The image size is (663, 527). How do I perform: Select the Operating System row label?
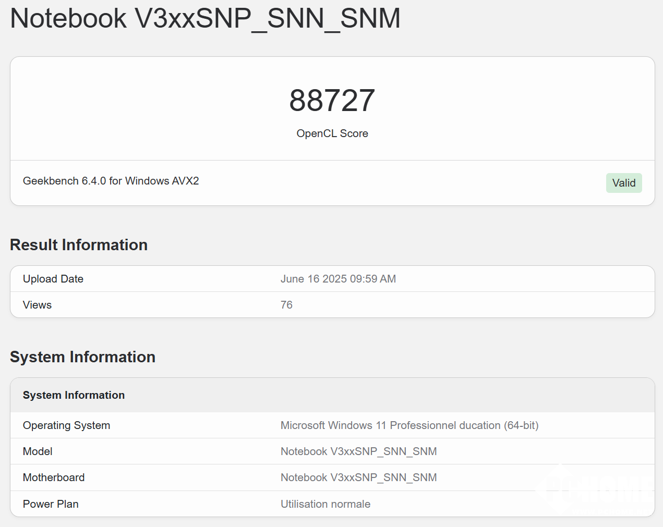point(66,425)
